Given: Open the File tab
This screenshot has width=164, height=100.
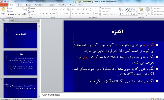Looking at the screenshot, I should coord(4,5).
